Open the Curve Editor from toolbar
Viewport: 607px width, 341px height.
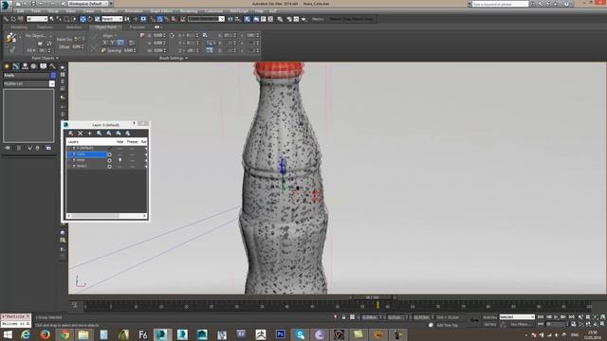click(264, 19)
